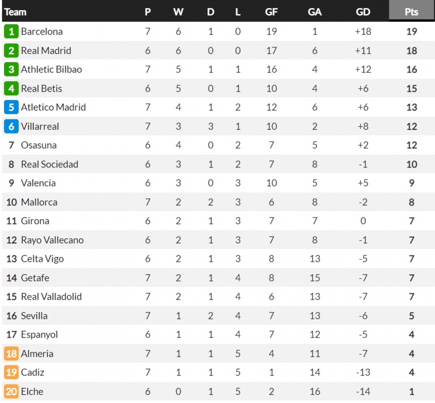Sort table by the GD column header

363,12
